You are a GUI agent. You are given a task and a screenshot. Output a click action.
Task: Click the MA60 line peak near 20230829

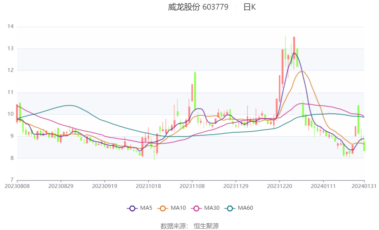(70, 105)
